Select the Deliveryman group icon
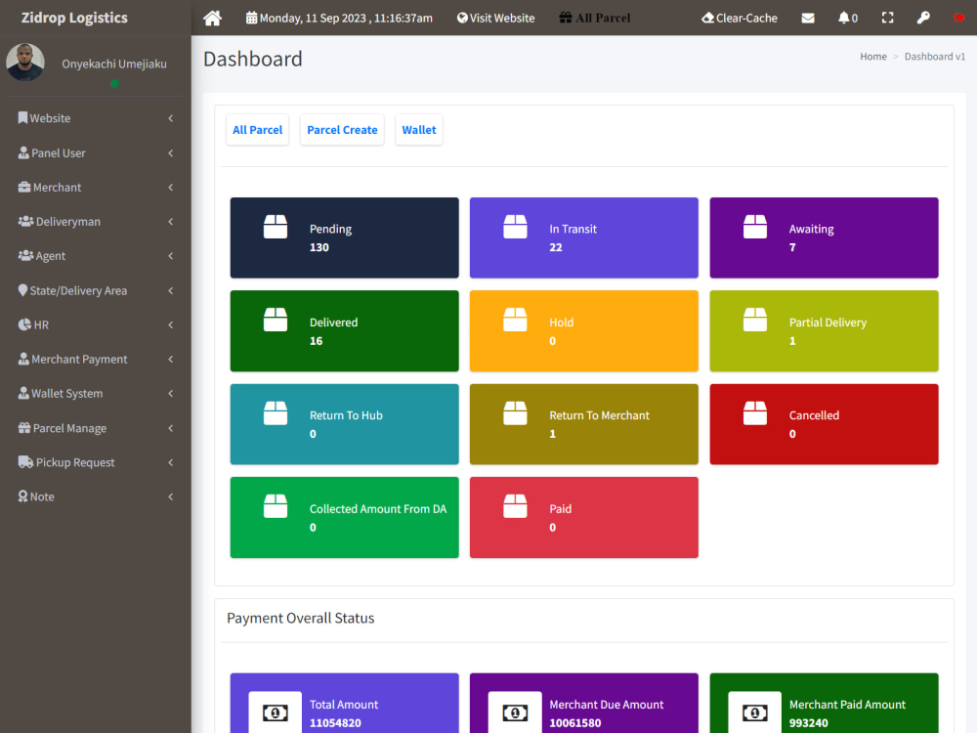The height and width of the screenshot is (733, 977). pyautogui.click(x=25, y=221)
